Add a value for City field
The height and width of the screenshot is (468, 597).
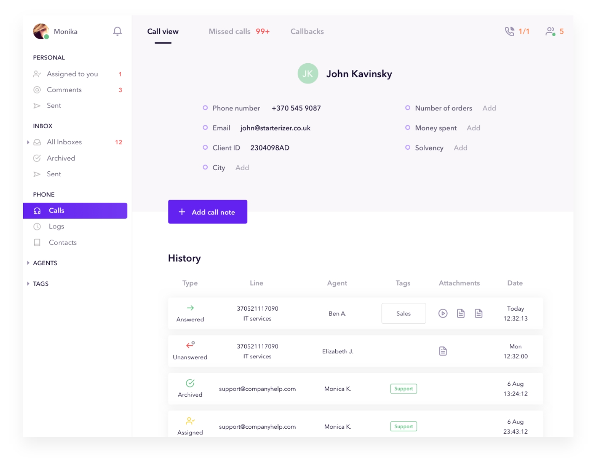point(242,168)
